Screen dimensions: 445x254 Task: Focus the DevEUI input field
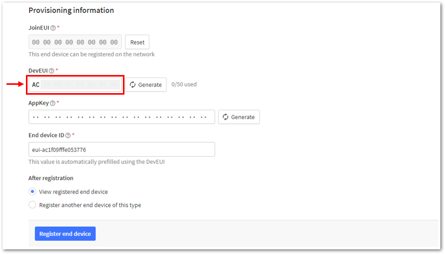75,85
